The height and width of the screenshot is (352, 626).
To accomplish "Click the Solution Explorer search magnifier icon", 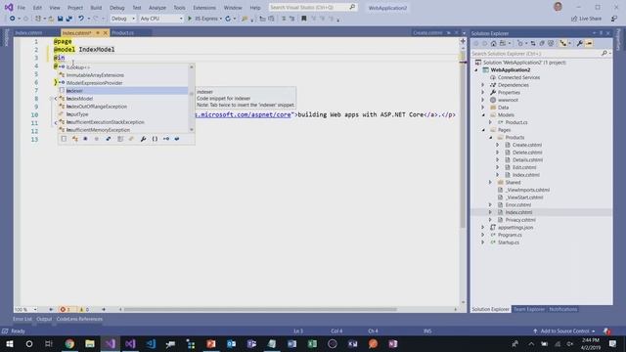I will coord(604,53).
